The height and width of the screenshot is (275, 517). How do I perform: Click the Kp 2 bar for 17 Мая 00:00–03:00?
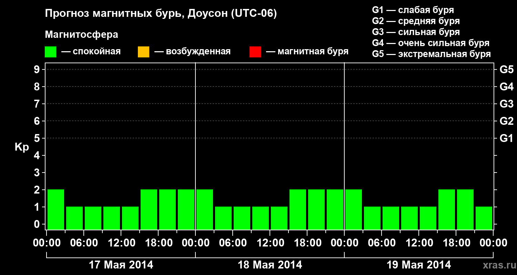(56, 209)
